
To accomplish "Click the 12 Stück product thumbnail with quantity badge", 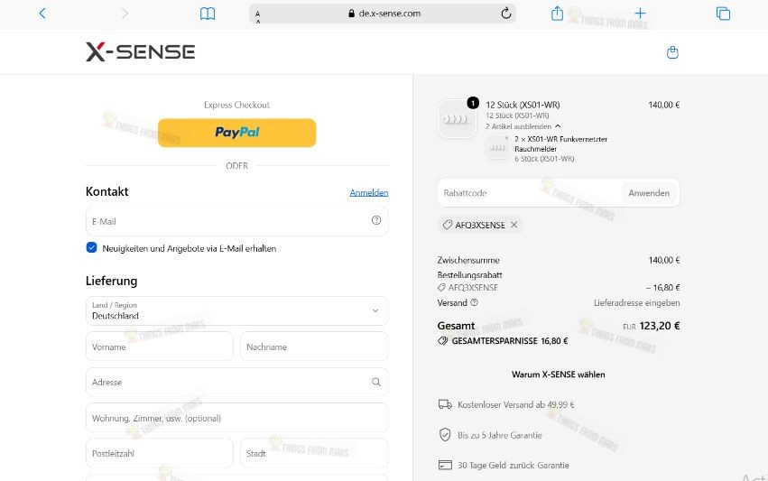I will [x=457, y=118].
